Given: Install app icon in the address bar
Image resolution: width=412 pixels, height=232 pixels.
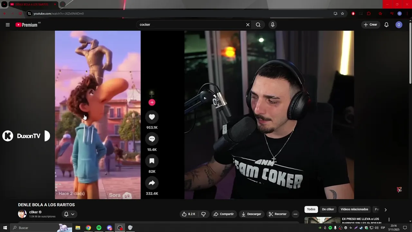Looking at the screenshot, I should [335, 14].
